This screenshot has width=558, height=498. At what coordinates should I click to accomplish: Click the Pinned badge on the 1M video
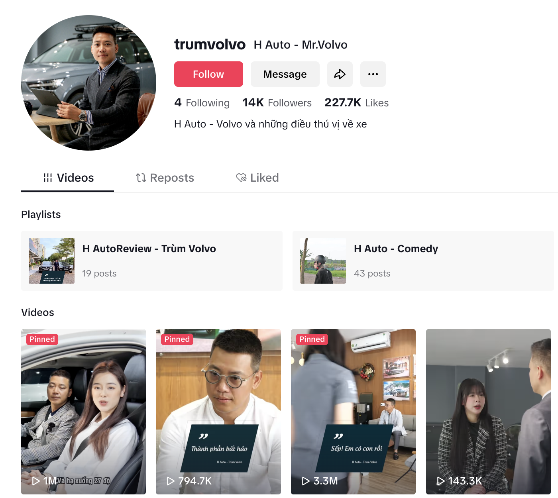coord(42,339)
